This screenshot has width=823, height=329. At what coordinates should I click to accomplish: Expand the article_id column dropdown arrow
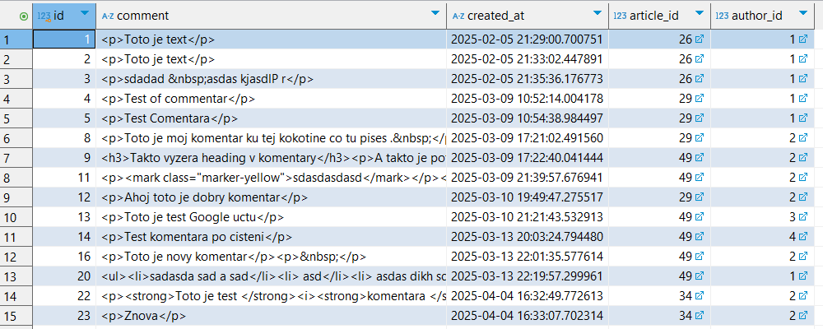coord(699,14)
